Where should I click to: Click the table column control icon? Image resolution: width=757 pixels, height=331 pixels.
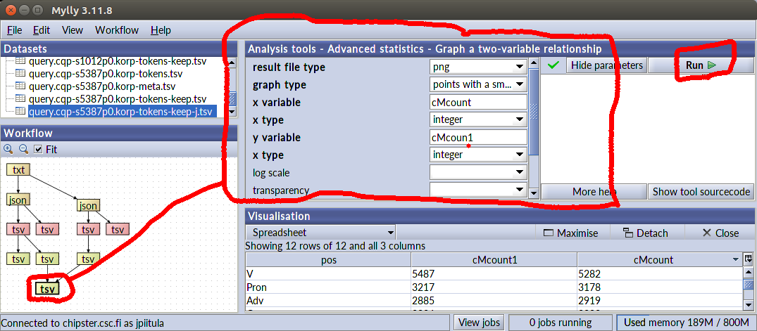(x=748, y=259)
